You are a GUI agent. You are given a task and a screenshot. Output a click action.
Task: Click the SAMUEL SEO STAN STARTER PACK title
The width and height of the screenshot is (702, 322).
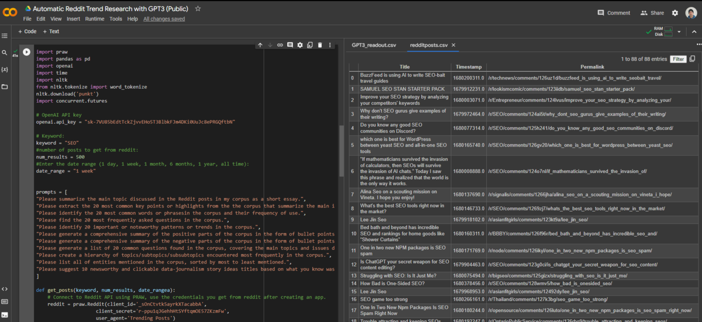pos(402,89)
